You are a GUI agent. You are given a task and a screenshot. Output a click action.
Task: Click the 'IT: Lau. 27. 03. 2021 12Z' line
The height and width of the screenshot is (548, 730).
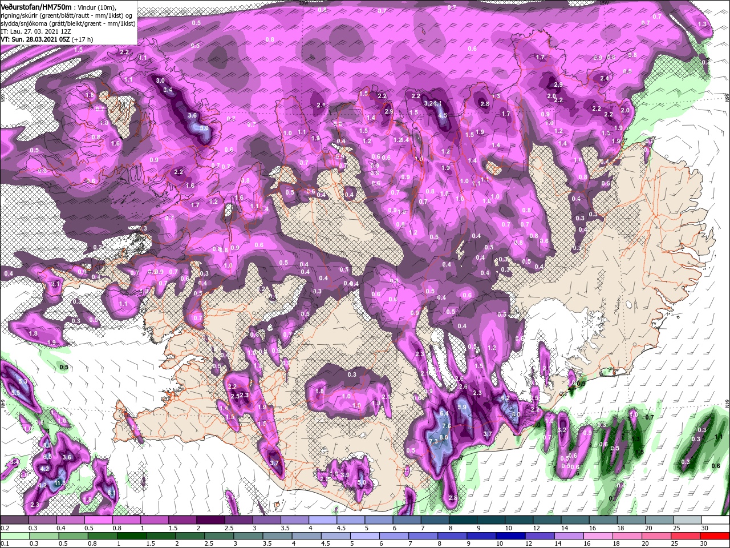click(35, 31)
